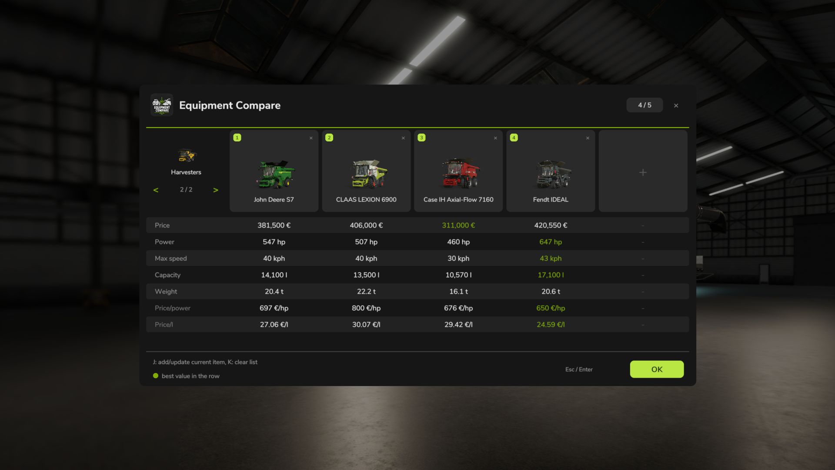
Task: Click the highlighted 17,100 l capacity
Action: [x=551, y=275]
